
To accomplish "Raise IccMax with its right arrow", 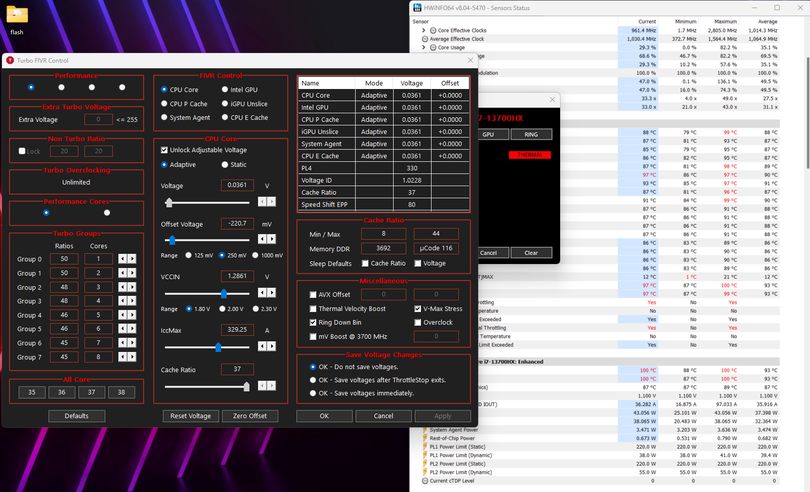I will (x=272, y=346).
